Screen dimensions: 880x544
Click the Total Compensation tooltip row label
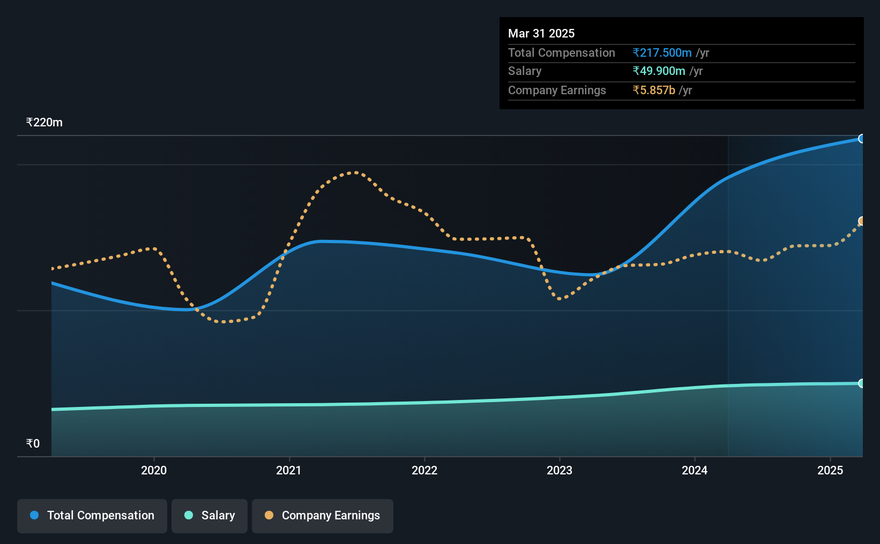(x=562, y=52)
